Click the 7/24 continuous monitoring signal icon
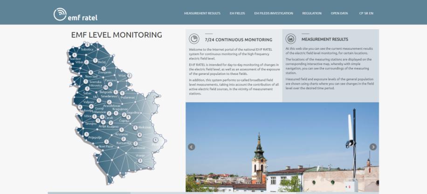This screenshot has width=427, height=194. point(195,39)
